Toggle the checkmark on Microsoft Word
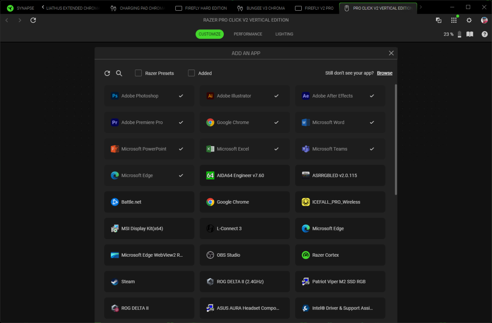Image resolution: width=492 pixels, height=323 pixels. [x=372, y=122]
